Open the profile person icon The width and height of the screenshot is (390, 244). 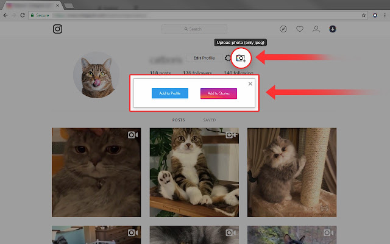click(x=316, y=29)
